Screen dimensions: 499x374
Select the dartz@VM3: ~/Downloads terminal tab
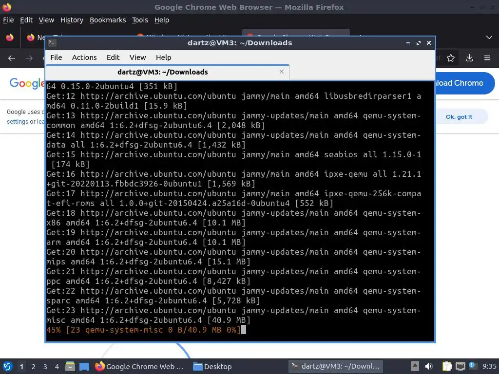coord(168,72)
